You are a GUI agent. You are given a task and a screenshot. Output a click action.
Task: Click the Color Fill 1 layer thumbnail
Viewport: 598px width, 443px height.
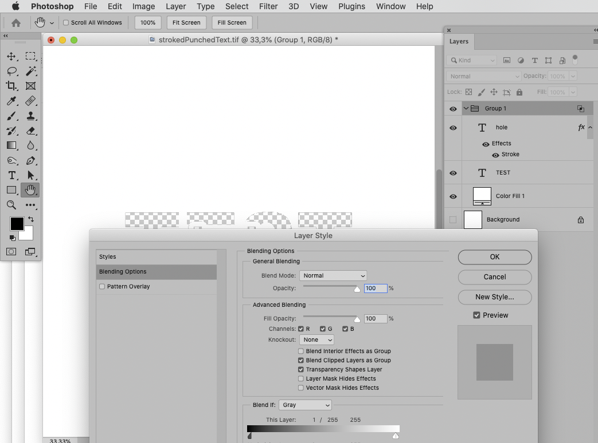pyautogui.click(x=482, y=196)
